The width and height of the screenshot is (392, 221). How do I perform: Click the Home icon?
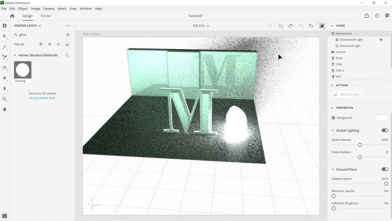12,16
